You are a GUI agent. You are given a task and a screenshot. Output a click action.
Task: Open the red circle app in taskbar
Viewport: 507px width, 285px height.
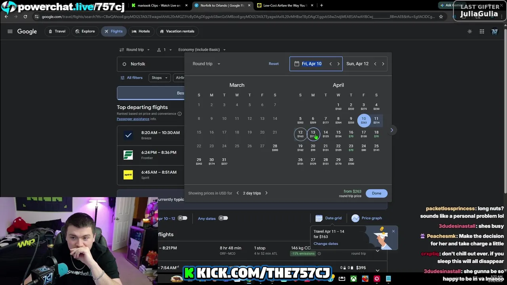click(x=376, y=279)
